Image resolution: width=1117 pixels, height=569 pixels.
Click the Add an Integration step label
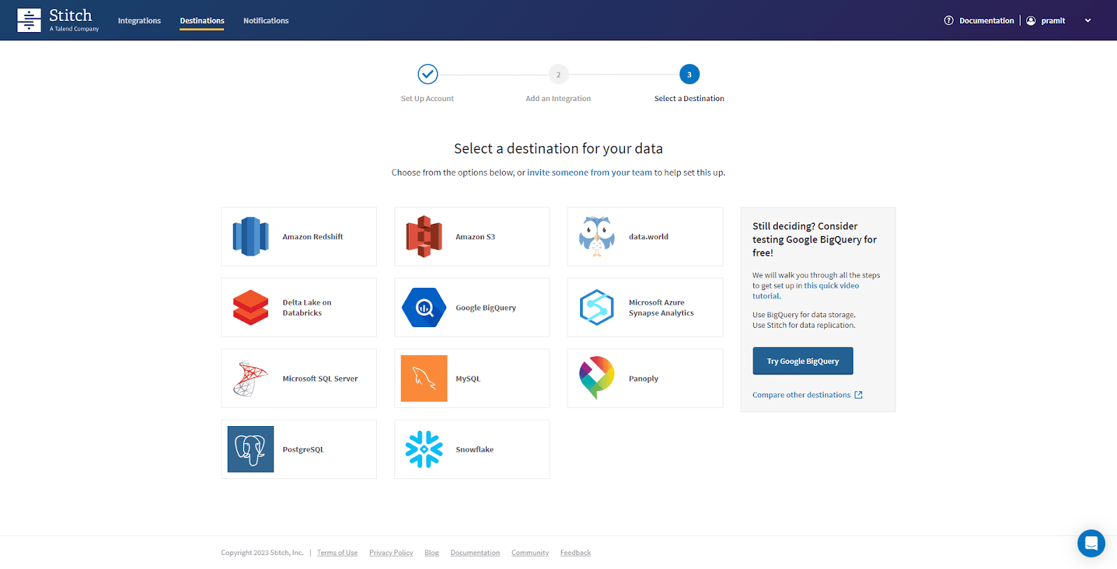(x=558, y=98)
